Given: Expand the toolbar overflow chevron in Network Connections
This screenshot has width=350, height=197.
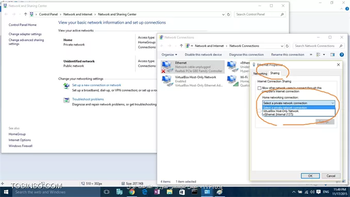Looking at the screenshot, I should pyautogui.click(x=311, y=55).
